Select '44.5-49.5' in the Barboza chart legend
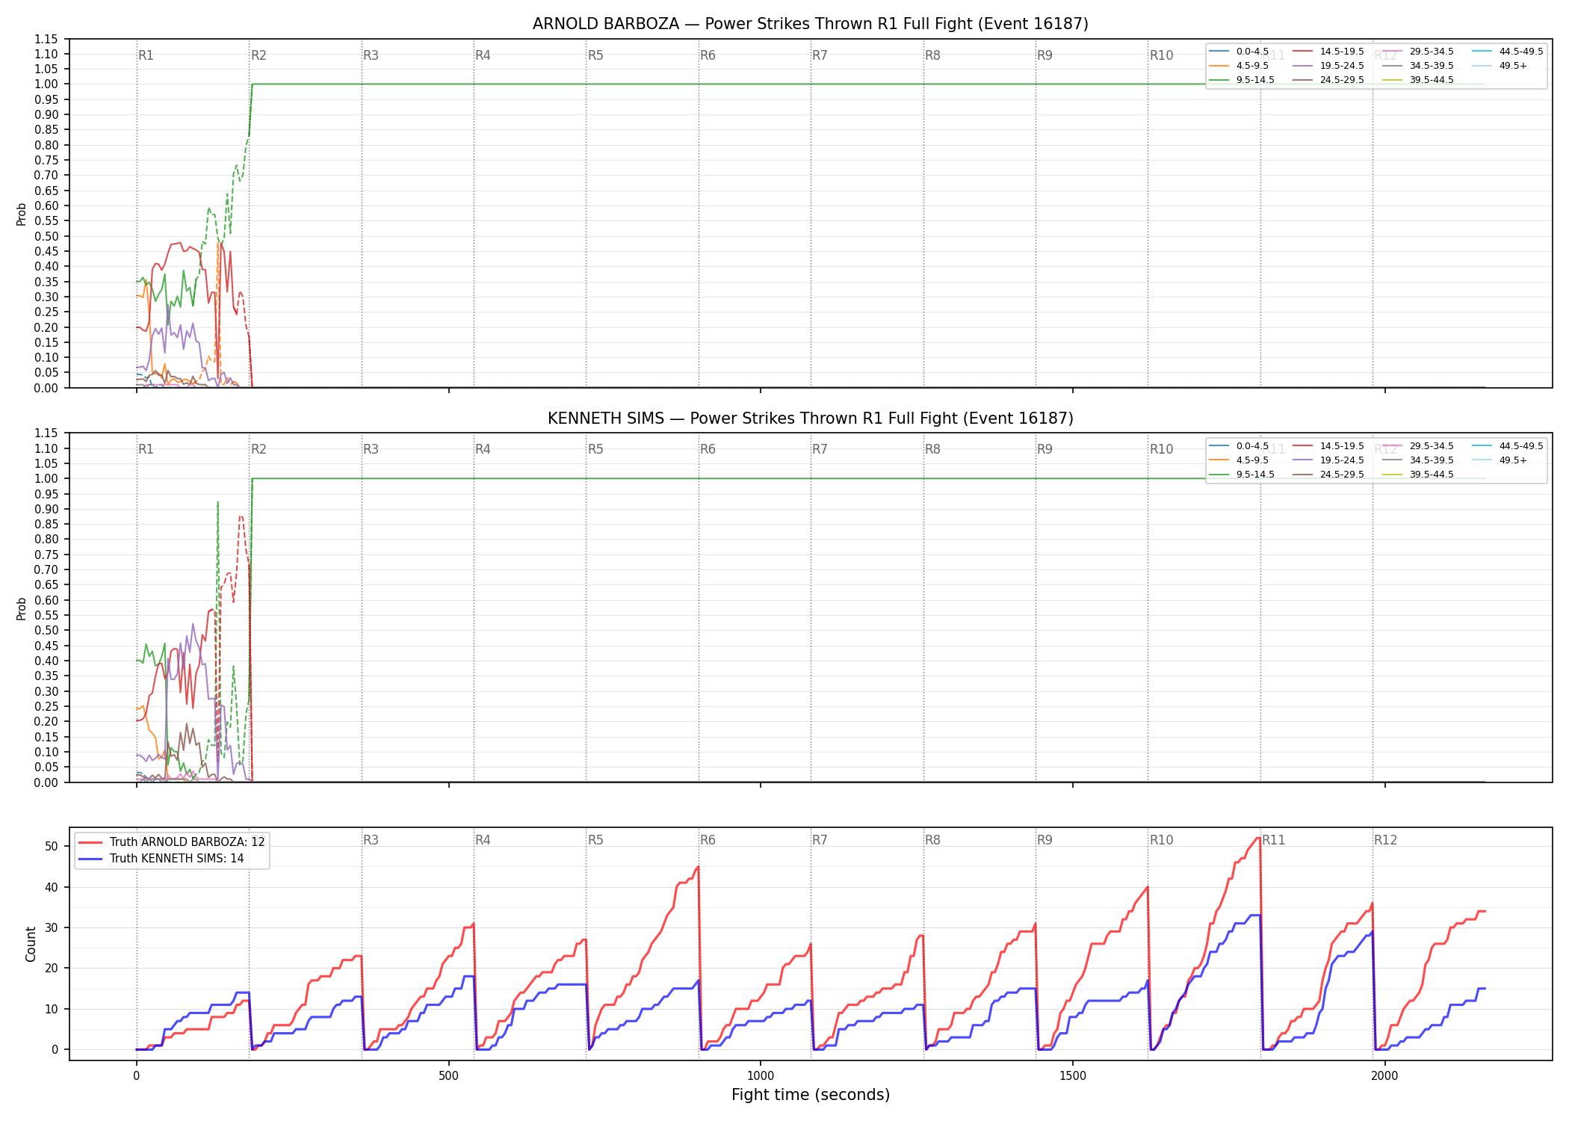 tap(1521, 52)
